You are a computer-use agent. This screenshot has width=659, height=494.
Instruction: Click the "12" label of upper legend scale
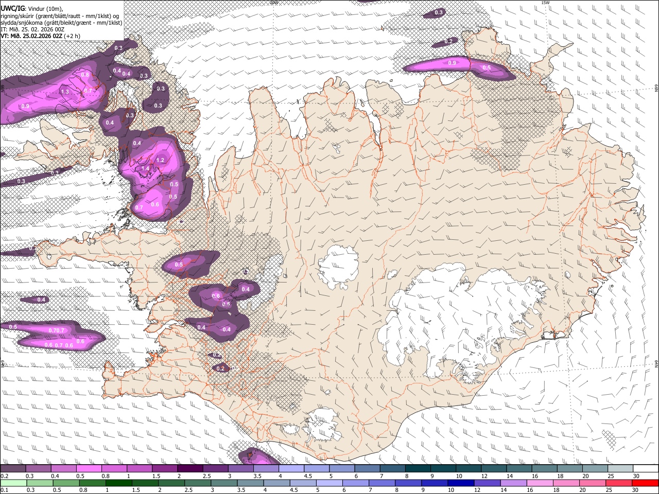point(483,476)
